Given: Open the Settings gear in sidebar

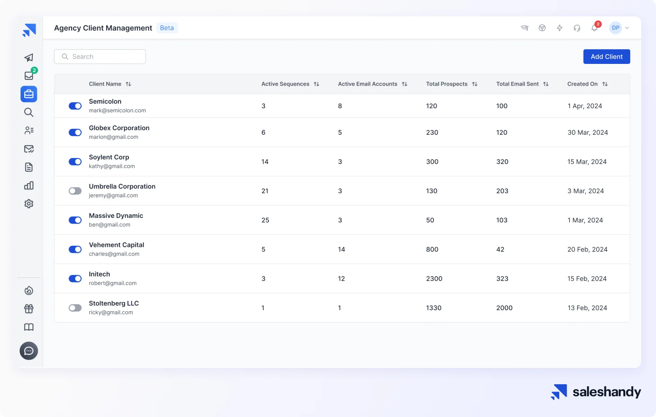Looking at the screenshot, I should coord(29,204).
